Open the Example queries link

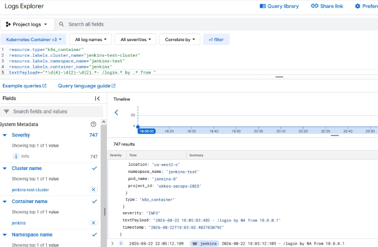[25, 86]
